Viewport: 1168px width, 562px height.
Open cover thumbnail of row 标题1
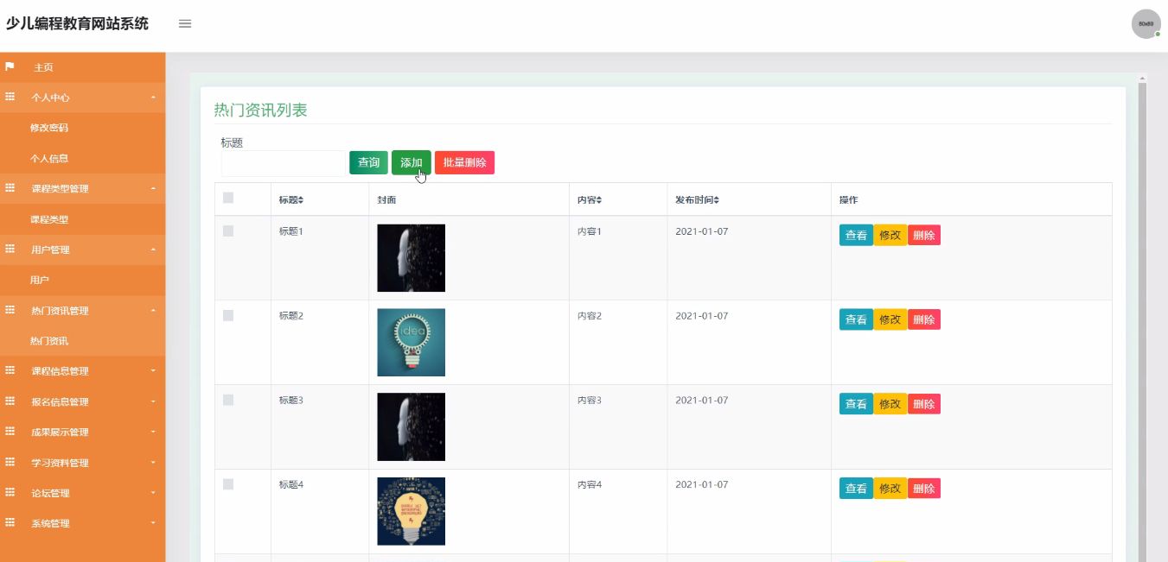pos(412,258)
